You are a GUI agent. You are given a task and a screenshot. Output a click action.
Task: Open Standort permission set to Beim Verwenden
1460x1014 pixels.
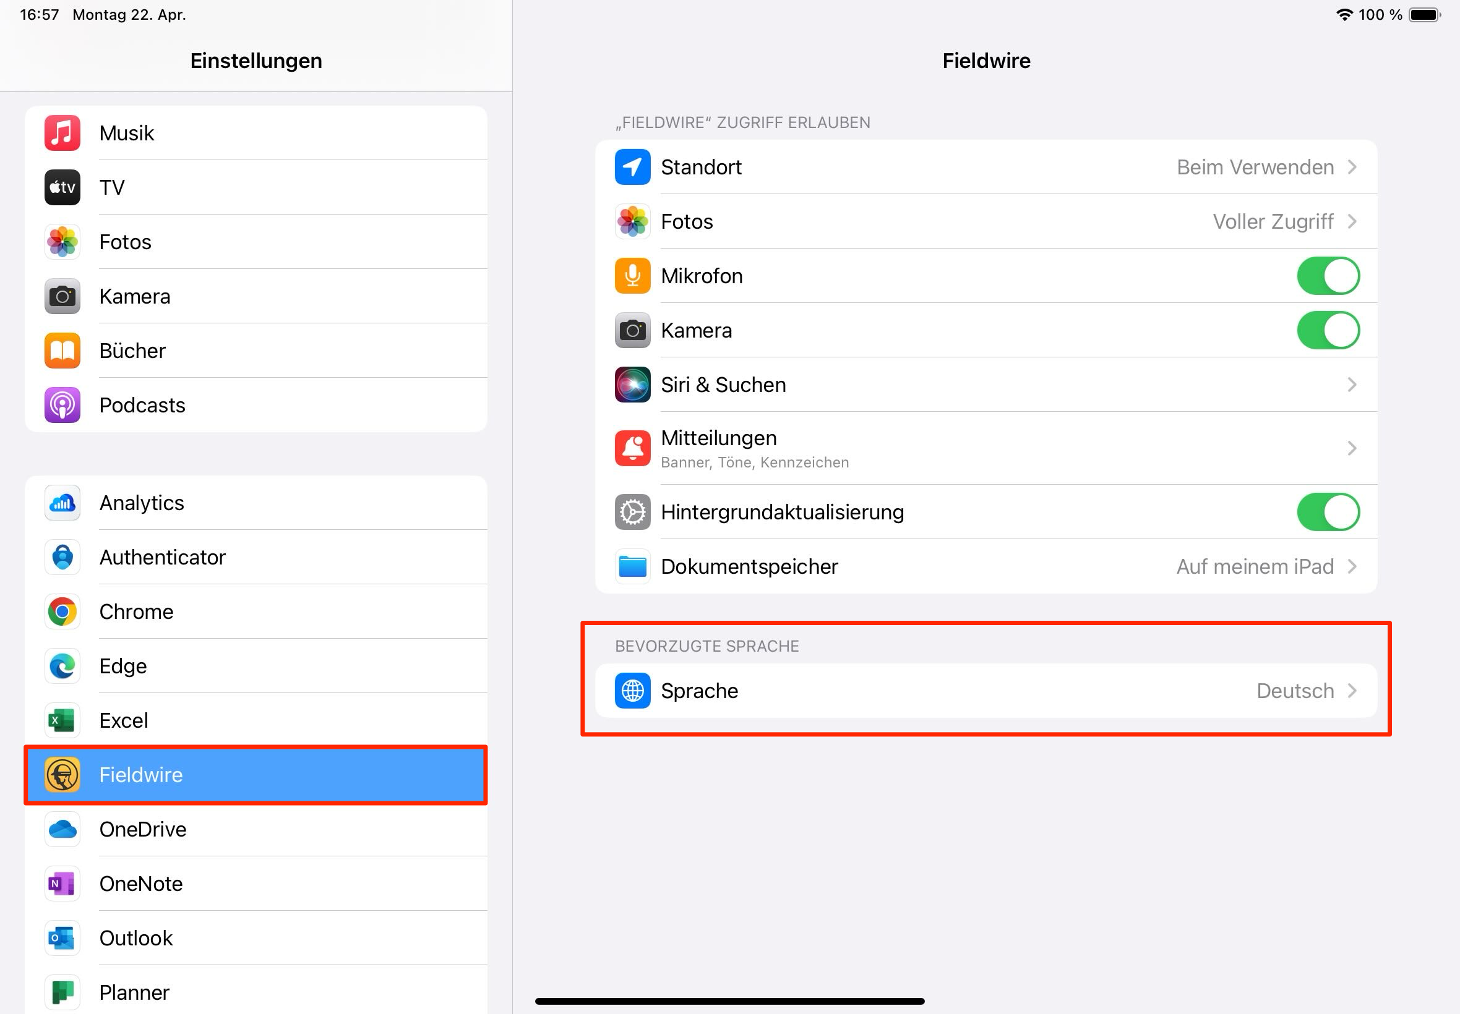tap(985, 167)
